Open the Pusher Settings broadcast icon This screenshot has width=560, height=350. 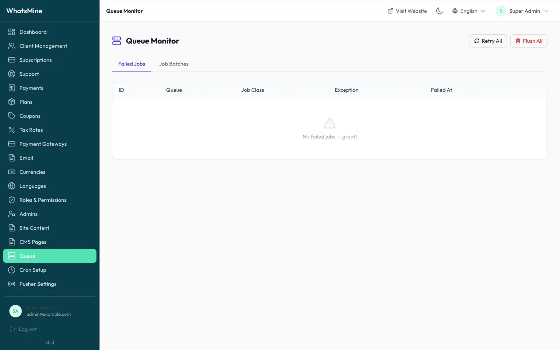[12, 284]
